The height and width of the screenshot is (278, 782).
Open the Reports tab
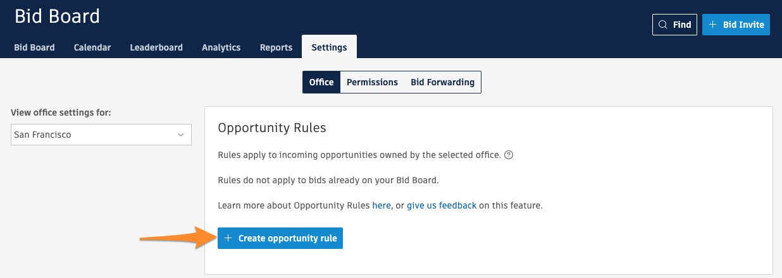276,47
